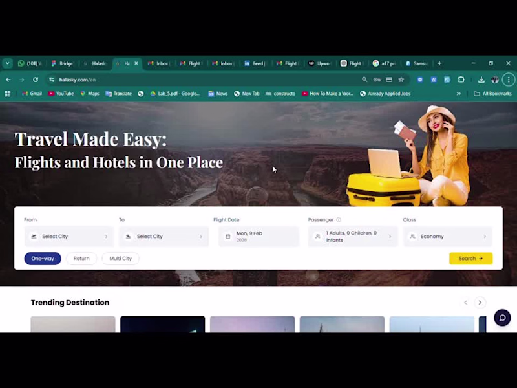The image size is (517, 388).
Task: Click the browser back arrow
Action: coord(8,80)
